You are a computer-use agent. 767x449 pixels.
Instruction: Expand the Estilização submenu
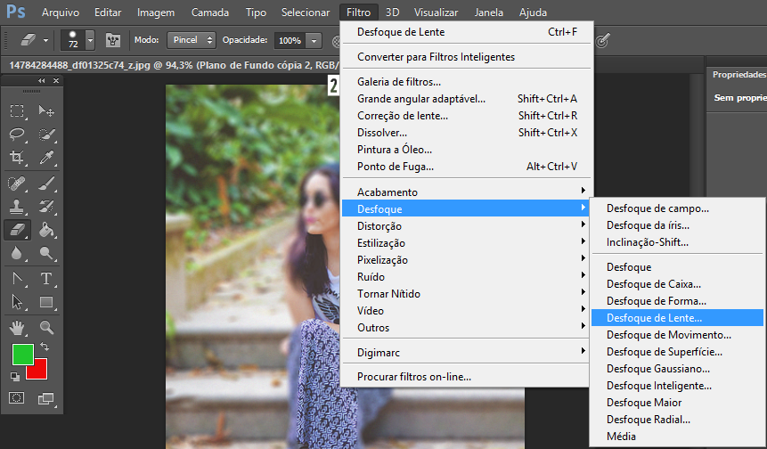click(467, 243)
